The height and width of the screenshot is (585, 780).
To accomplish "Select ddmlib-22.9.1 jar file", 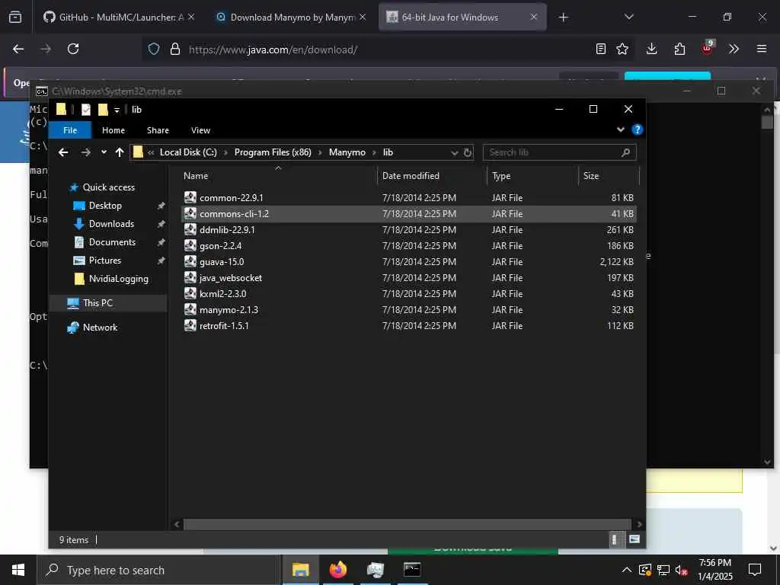I will 408,230.
